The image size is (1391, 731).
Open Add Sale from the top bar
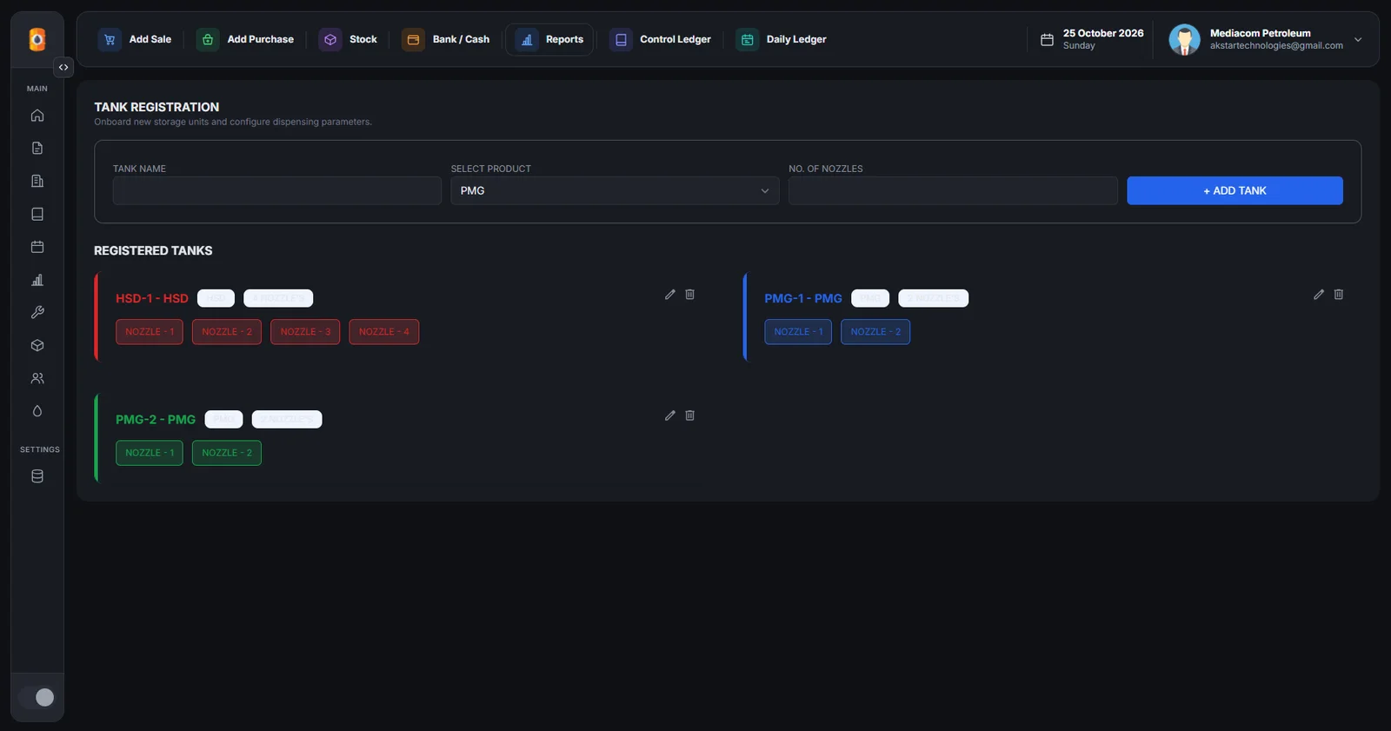[135, 39]
